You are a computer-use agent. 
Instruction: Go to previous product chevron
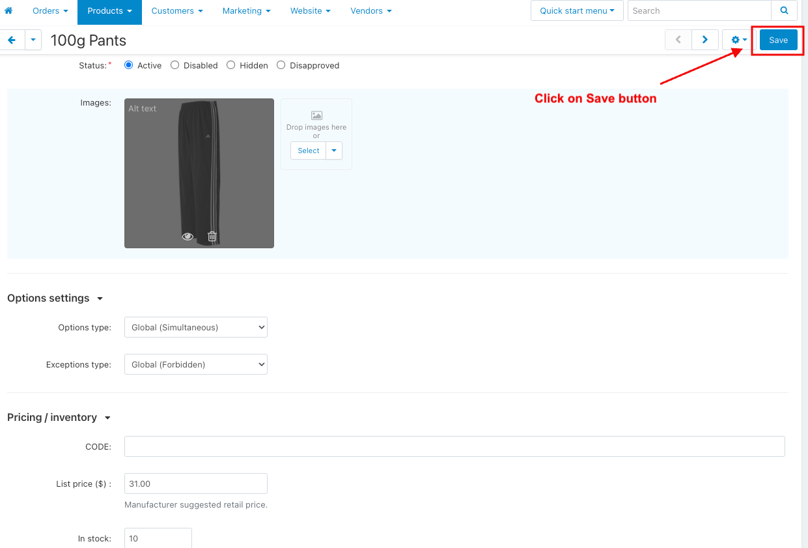678,40
